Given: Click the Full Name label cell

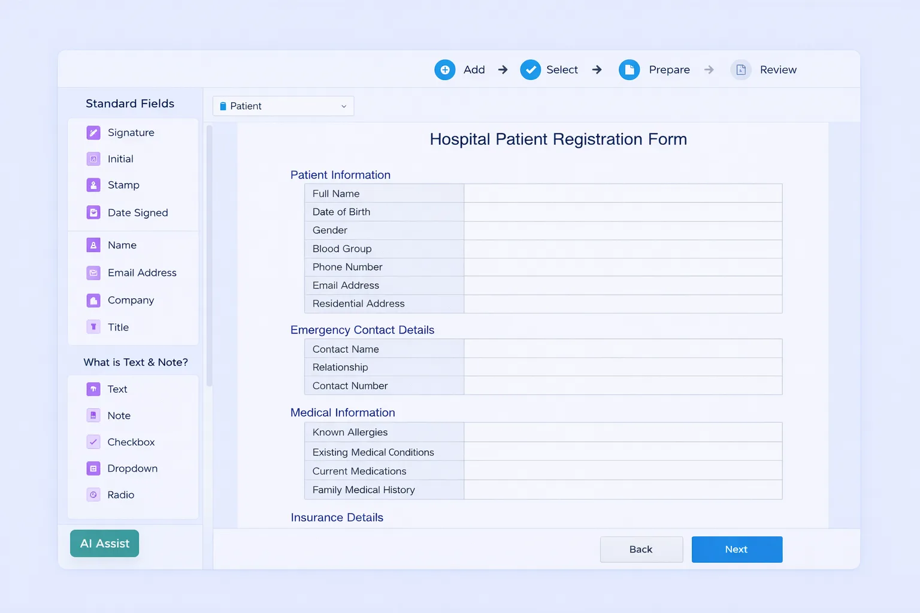Looking at the screenshot, I should (x=384, y=193).
